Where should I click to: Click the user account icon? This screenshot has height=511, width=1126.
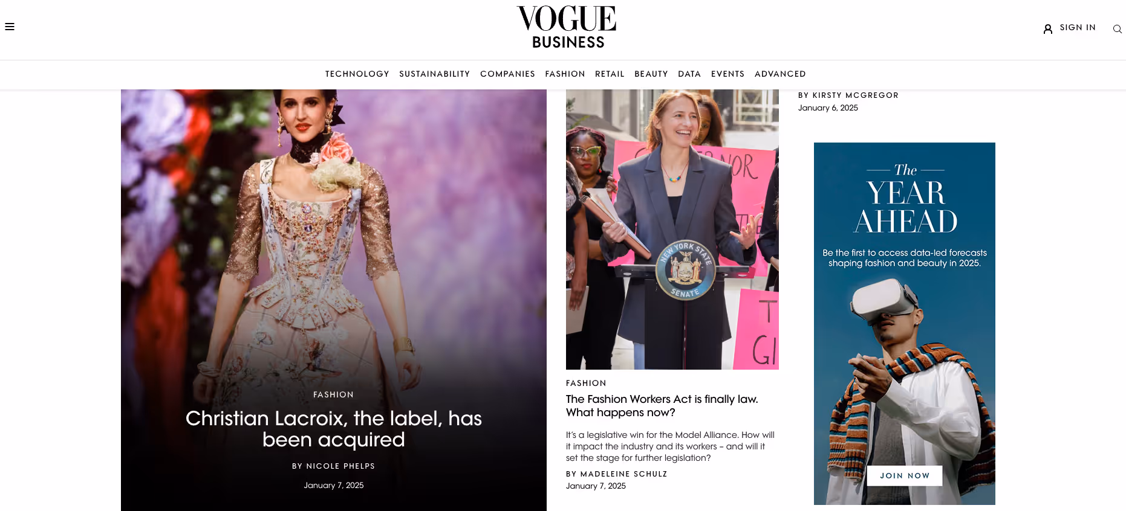[1048, 28]
